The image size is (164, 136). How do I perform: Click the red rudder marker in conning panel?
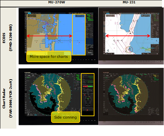[x=87, y=110]
